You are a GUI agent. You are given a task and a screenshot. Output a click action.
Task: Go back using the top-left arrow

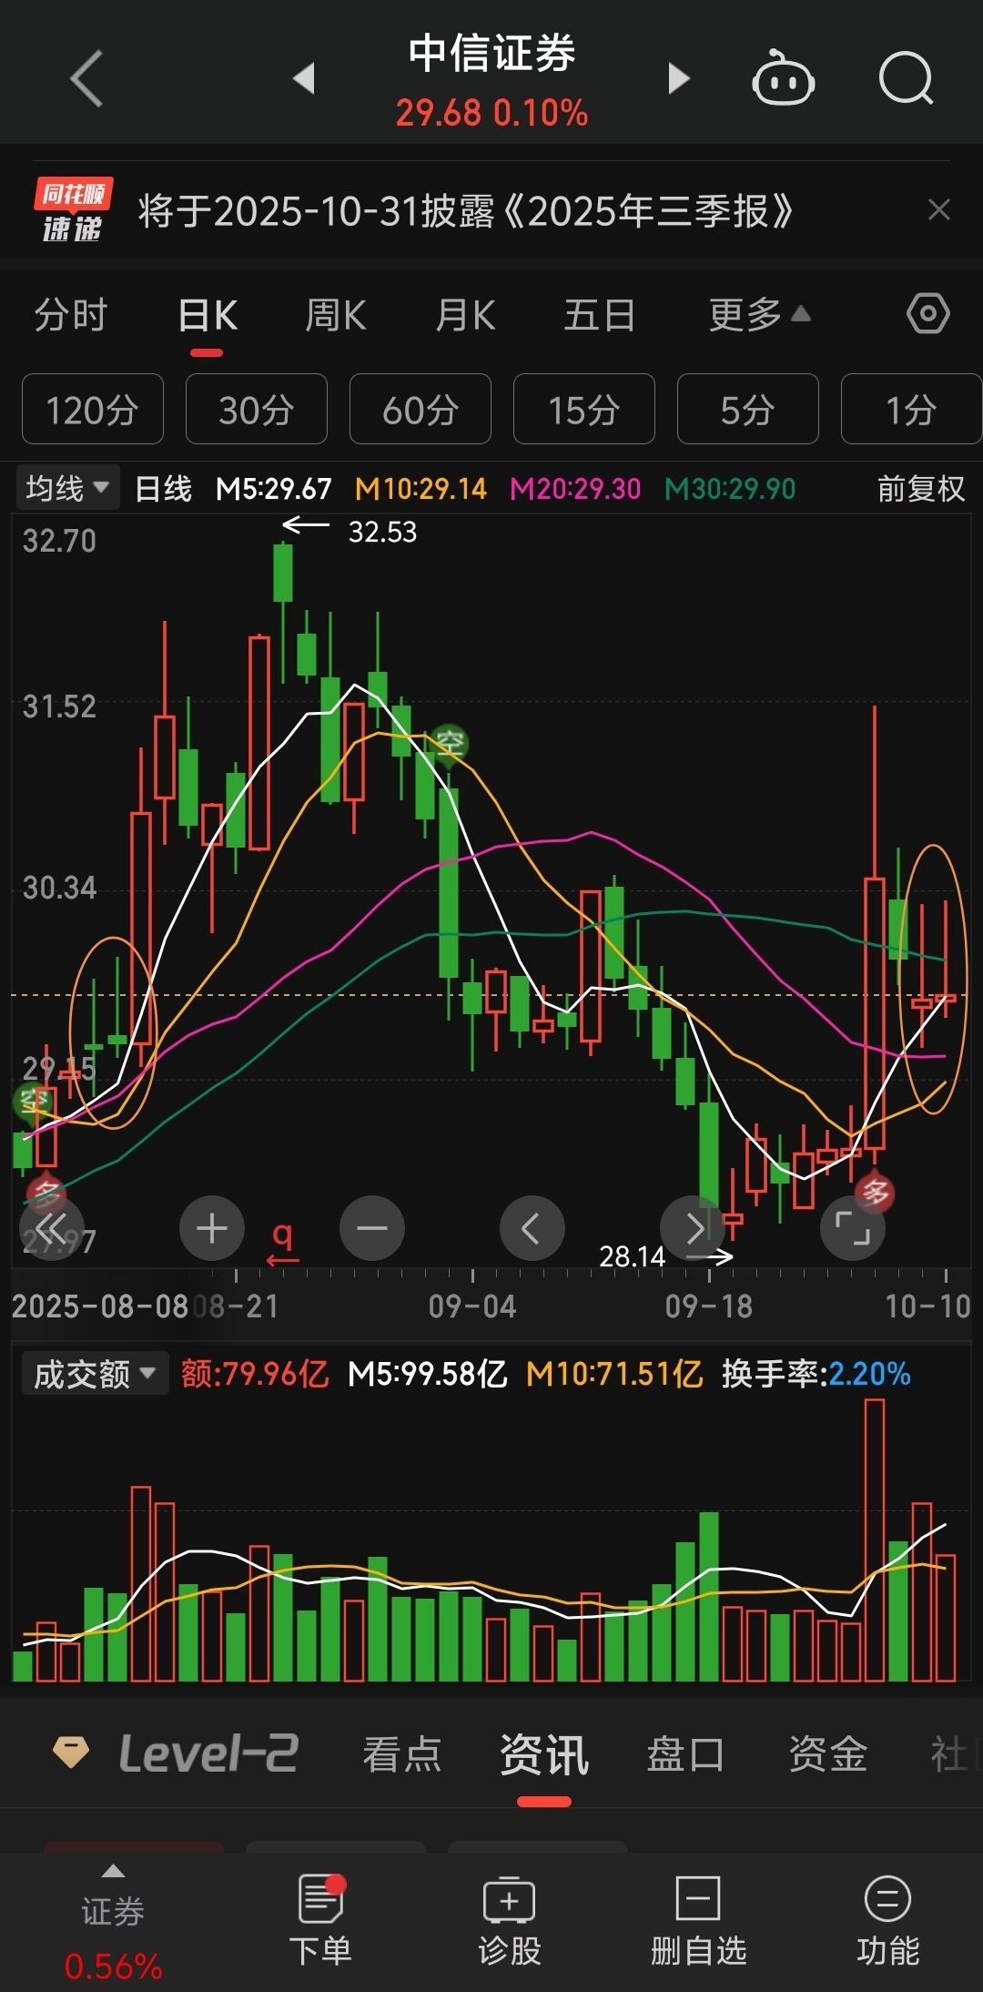[x=87, y=78]
